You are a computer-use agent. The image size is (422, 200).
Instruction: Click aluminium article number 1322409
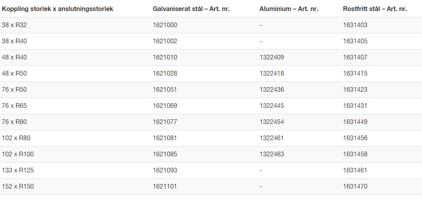(x=272, y=57)
